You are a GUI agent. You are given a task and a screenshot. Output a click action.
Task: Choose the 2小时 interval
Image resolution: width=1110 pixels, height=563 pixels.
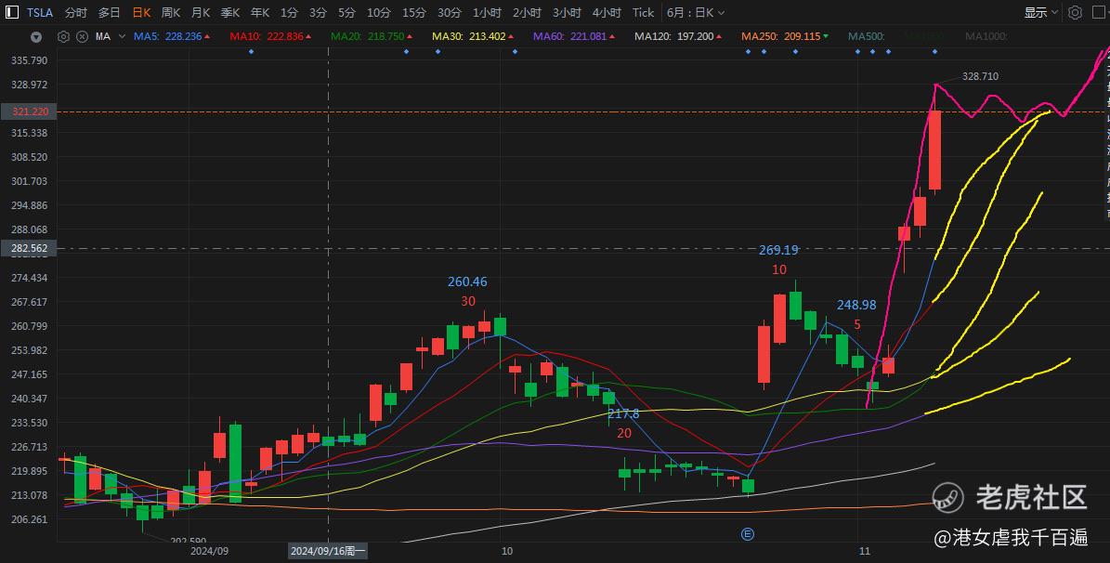pos(528,13)
